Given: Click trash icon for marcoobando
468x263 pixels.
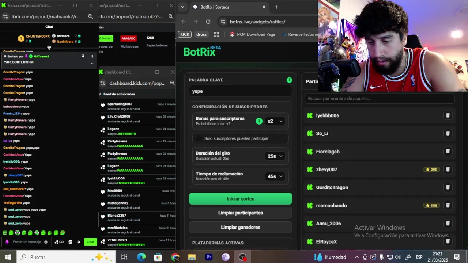Looking at the screenshot, I should coord(448,205).
